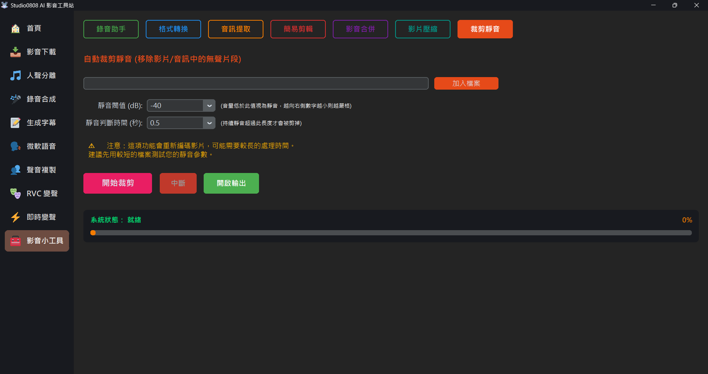
Task: Open the 簡易剪輯 tab
Action: coord(298,29)
